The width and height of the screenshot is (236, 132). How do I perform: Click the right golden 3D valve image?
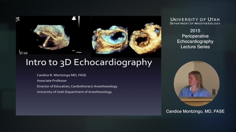(x=145, y=39)
